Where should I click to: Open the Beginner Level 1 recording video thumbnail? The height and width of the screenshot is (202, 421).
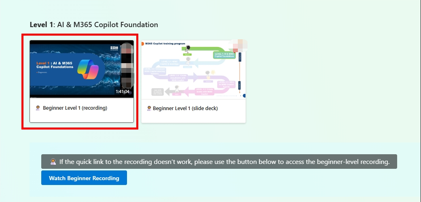pos(82,69)
